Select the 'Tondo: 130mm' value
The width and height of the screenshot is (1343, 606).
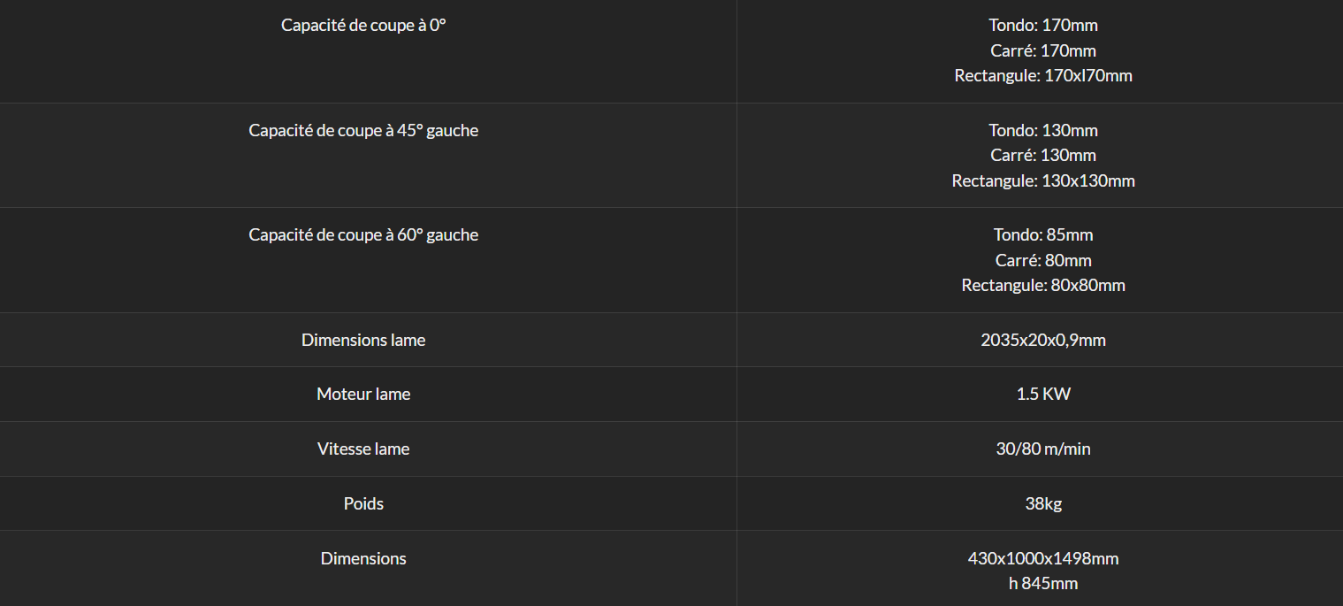click(1043, 130)
